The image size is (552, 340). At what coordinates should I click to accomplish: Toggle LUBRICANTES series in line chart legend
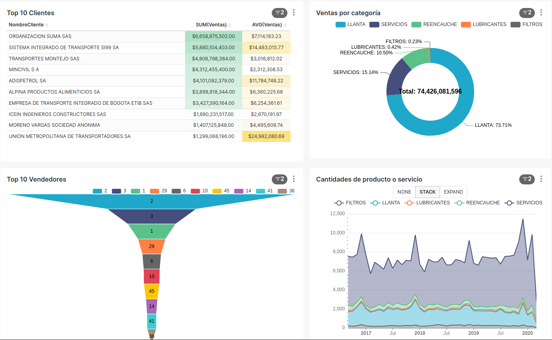[x=427, y=203]
